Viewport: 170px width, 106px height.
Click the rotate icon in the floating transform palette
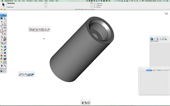coord(34,30)
